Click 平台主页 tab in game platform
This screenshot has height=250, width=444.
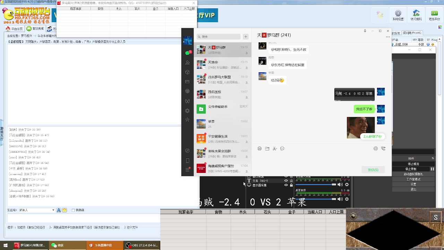point(15,29)
